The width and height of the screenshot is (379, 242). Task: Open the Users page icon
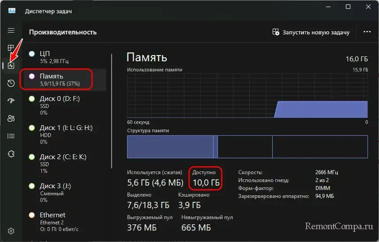[11, 119]
